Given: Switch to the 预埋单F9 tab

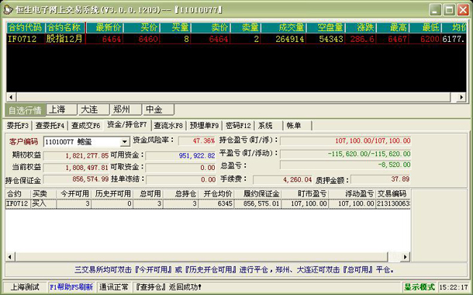Looking at the screenshot, I should click(204, 125).
